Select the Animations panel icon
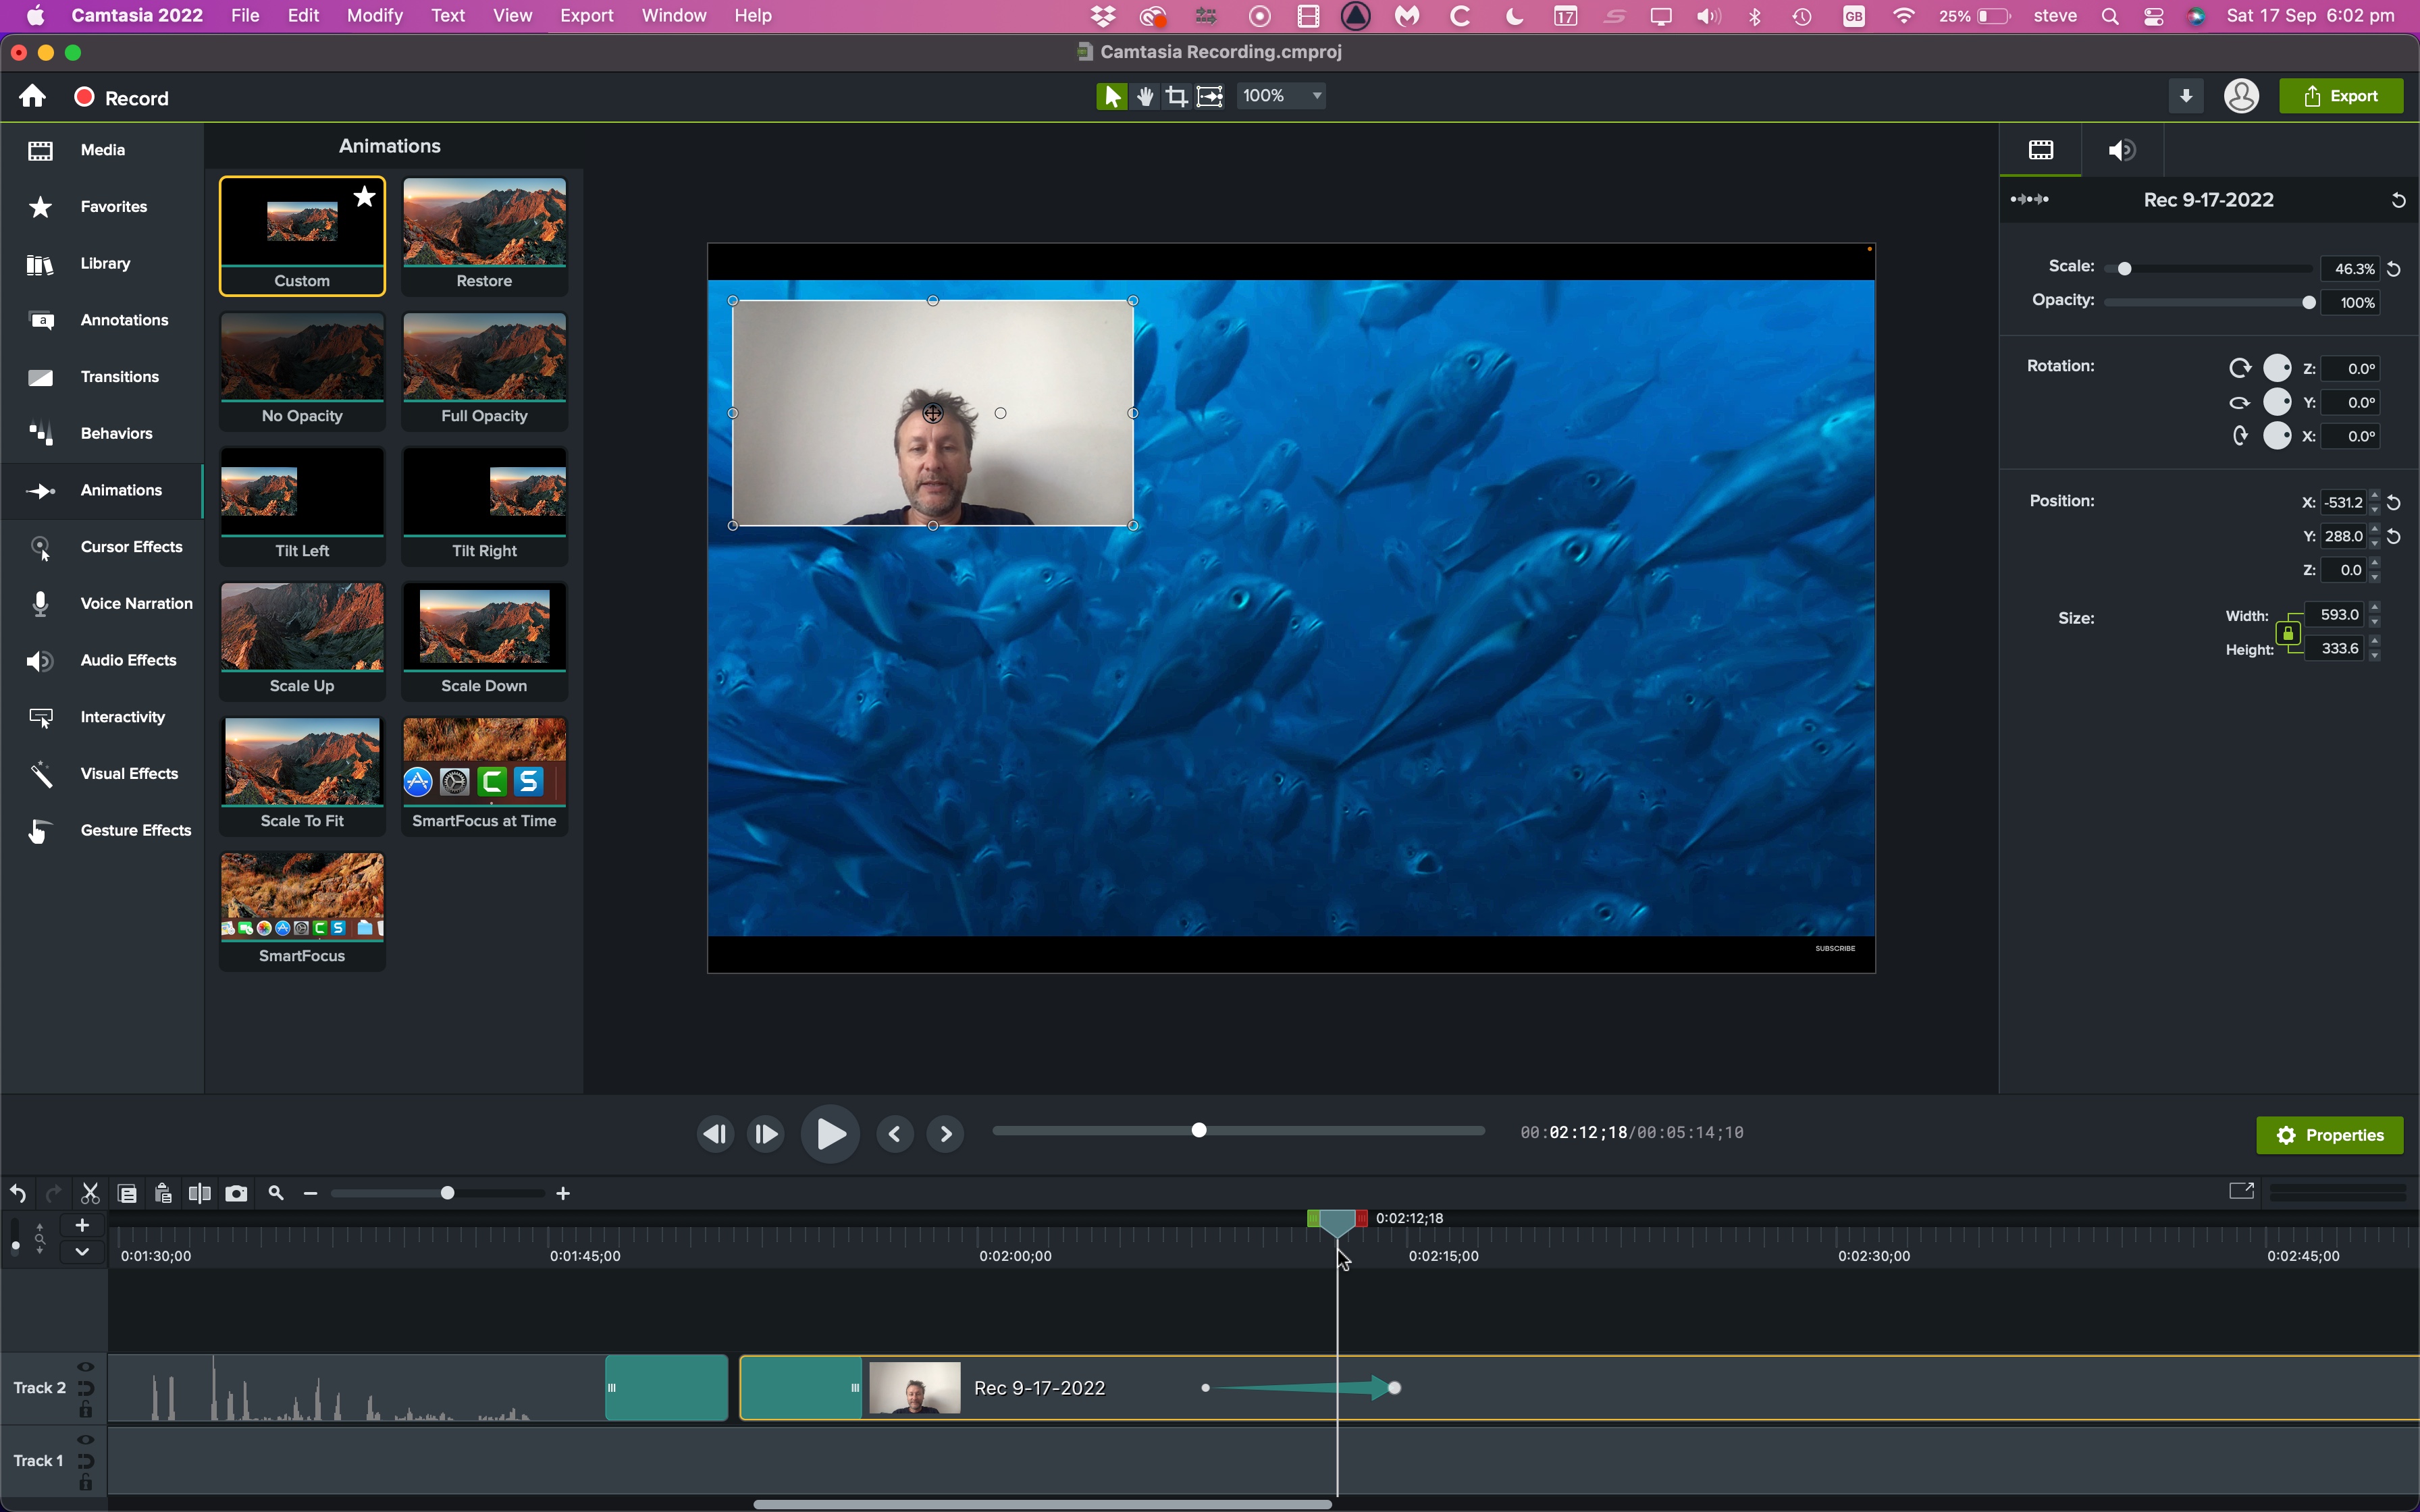This screenshot has height=1512, width=2420. pos(38,489)
